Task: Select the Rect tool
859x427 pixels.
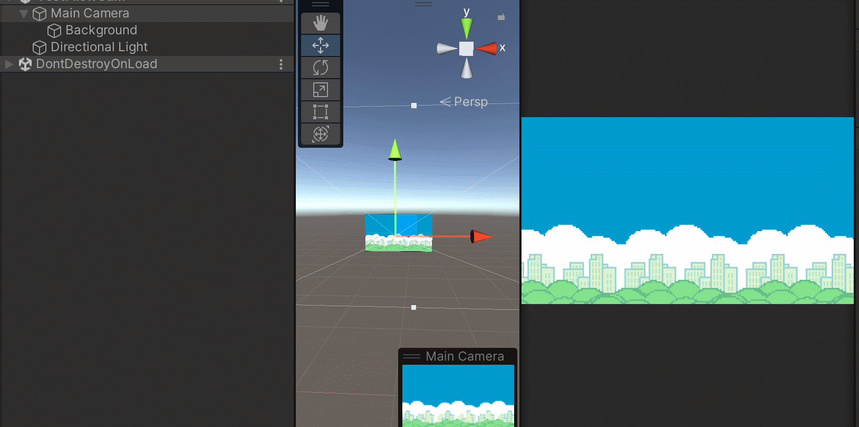Action: (321, 112)
